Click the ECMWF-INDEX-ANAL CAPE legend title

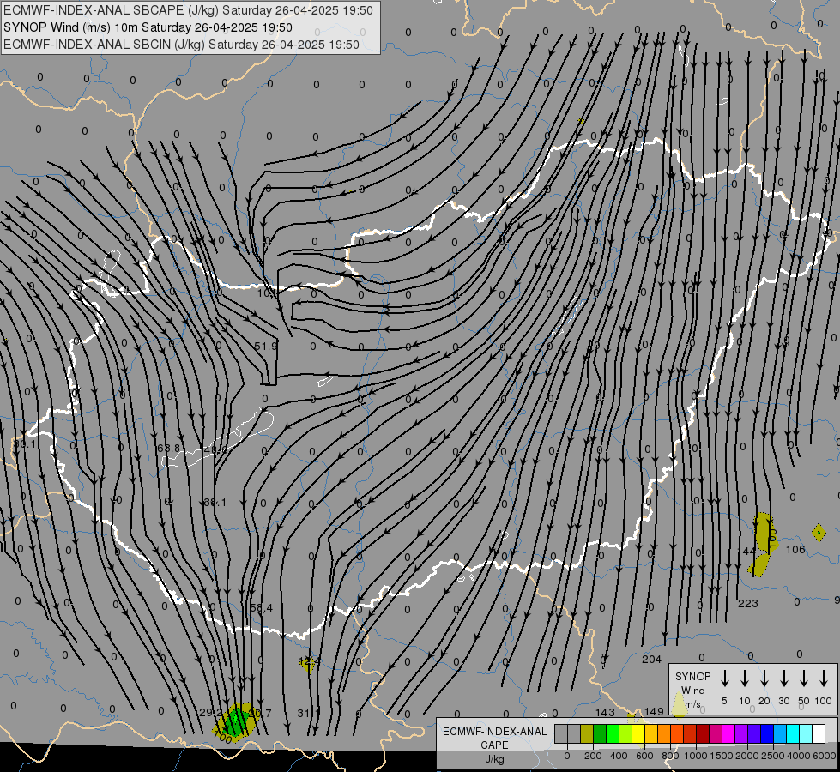pos(495,739)
